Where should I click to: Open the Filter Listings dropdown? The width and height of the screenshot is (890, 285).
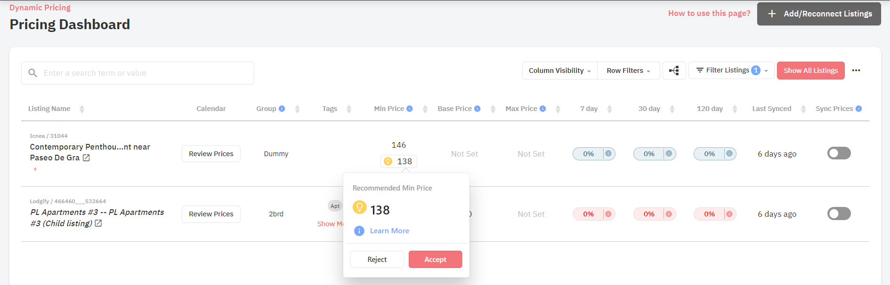coord(731,71)
